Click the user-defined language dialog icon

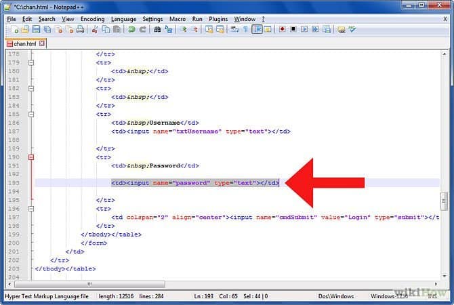[x=268, y=29]
